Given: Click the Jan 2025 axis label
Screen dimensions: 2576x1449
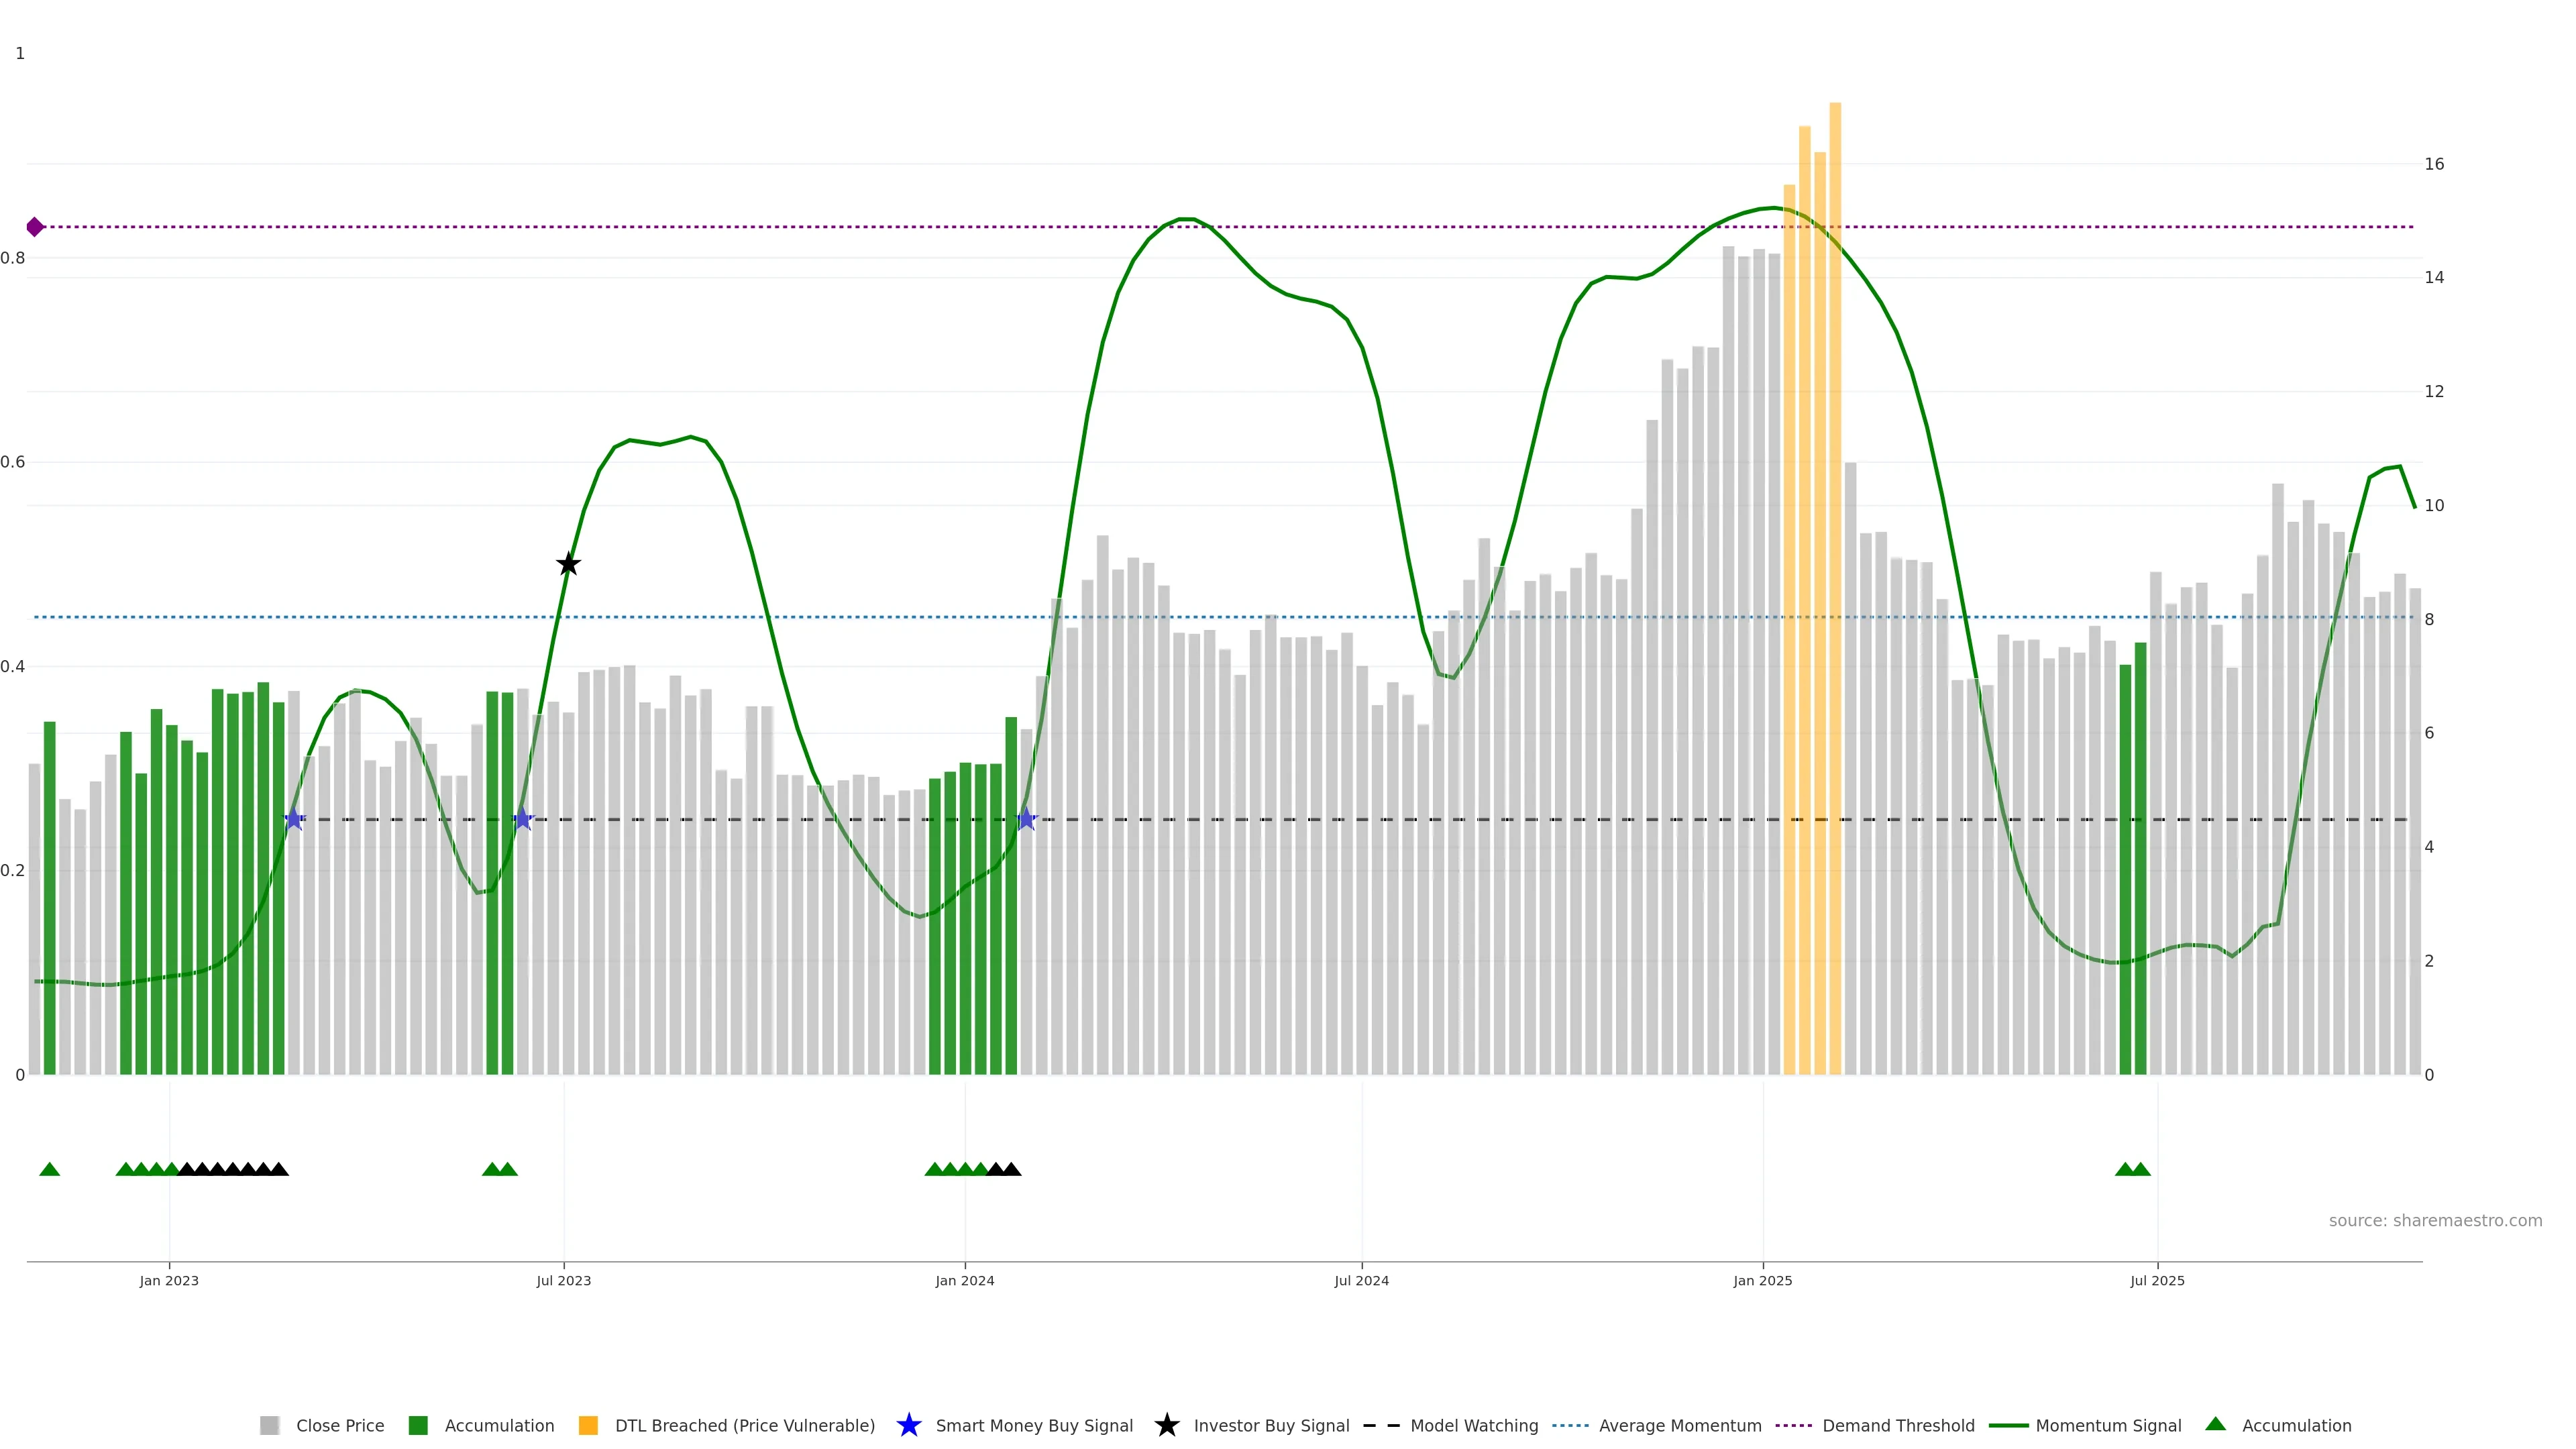Looking at the screenshot, I should [x=1762, y=1280].
